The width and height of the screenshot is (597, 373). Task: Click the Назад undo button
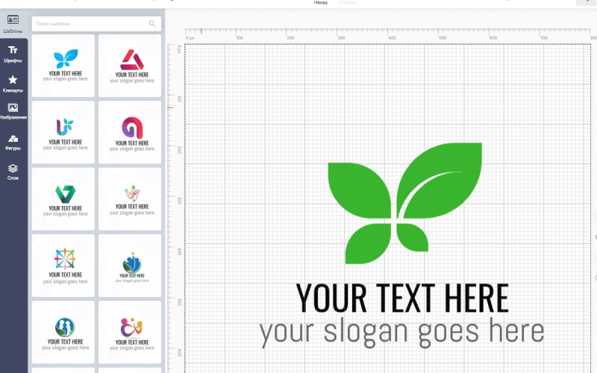320,2
